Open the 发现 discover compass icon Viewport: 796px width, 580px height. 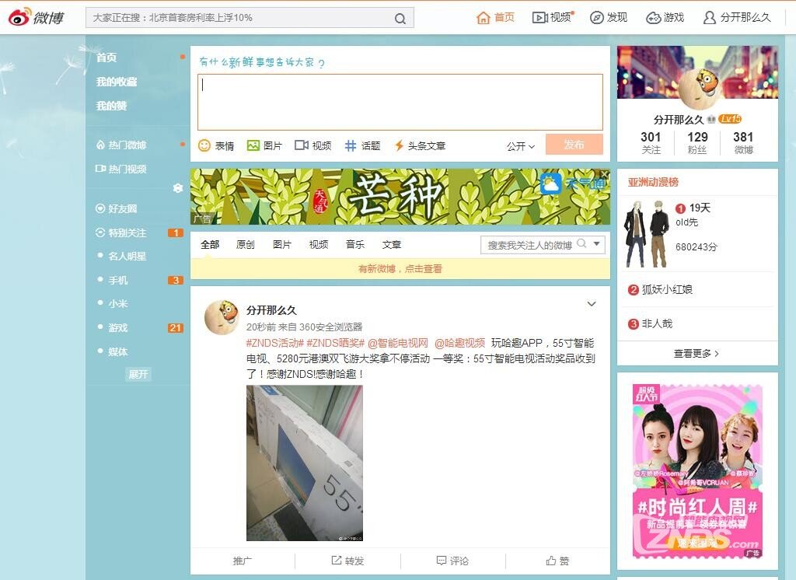click(x=596, y=18)
